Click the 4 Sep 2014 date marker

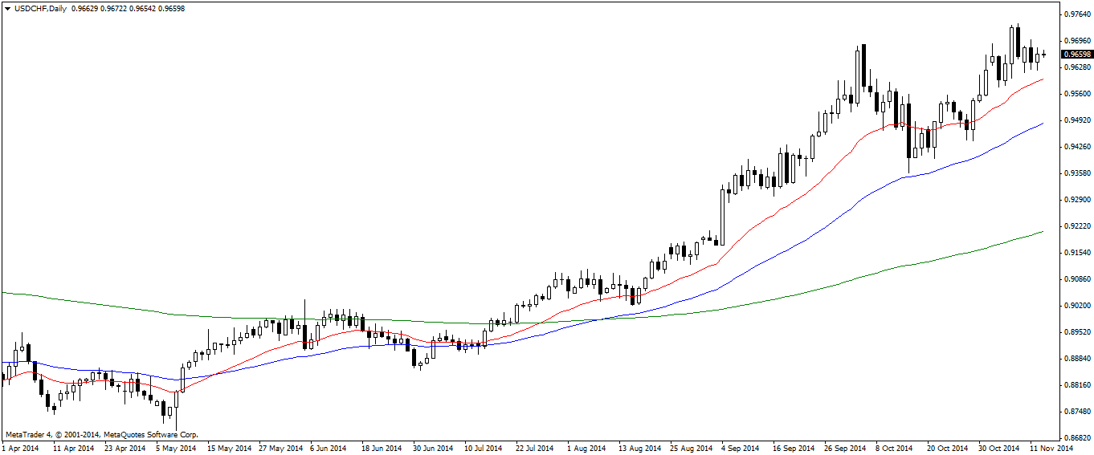click(739, 449)
